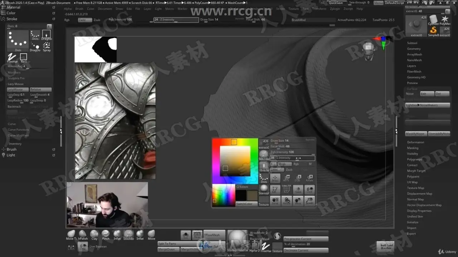Click the MaskByNoise button
The width and height of the screenshot is (458, 257).
pos(416,133)
